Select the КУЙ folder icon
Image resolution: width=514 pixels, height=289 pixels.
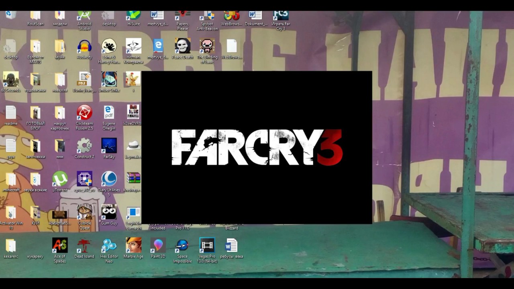(x=35, y=215)
